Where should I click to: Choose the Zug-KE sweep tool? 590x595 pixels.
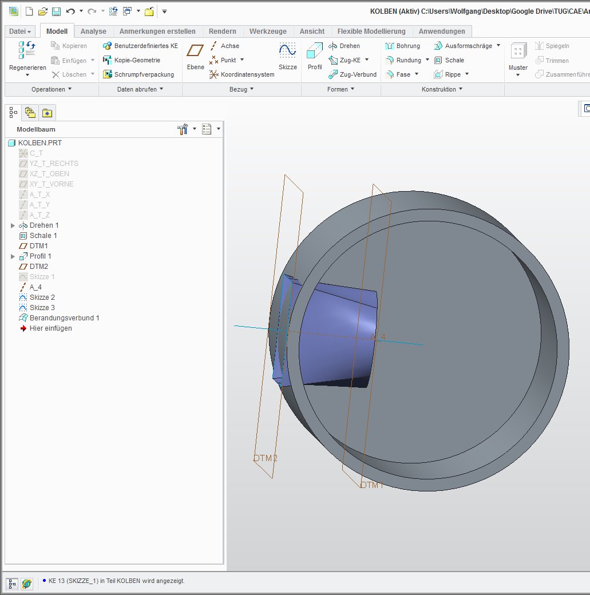coord(345,60)
